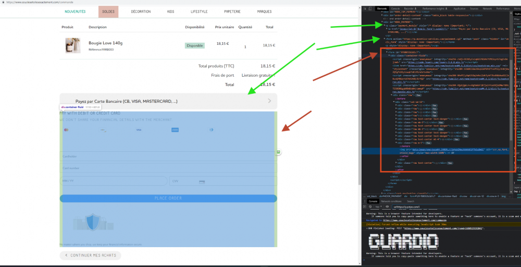Click the live expression eye icon in console

pos(387,207)
